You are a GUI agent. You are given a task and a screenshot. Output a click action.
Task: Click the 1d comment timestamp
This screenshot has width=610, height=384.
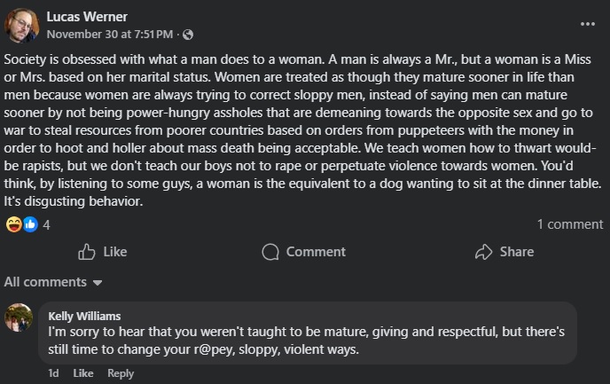(54, 373)
